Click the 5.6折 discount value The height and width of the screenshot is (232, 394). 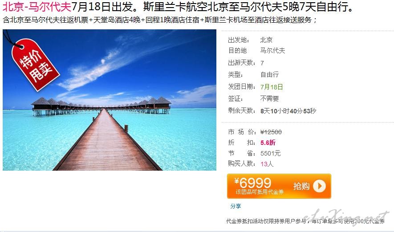[x=268, y=143]
